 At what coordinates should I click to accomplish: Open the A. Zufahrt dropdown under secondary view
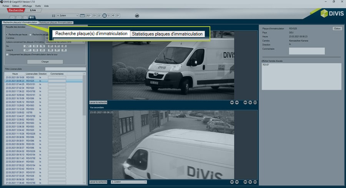(129, 182)
